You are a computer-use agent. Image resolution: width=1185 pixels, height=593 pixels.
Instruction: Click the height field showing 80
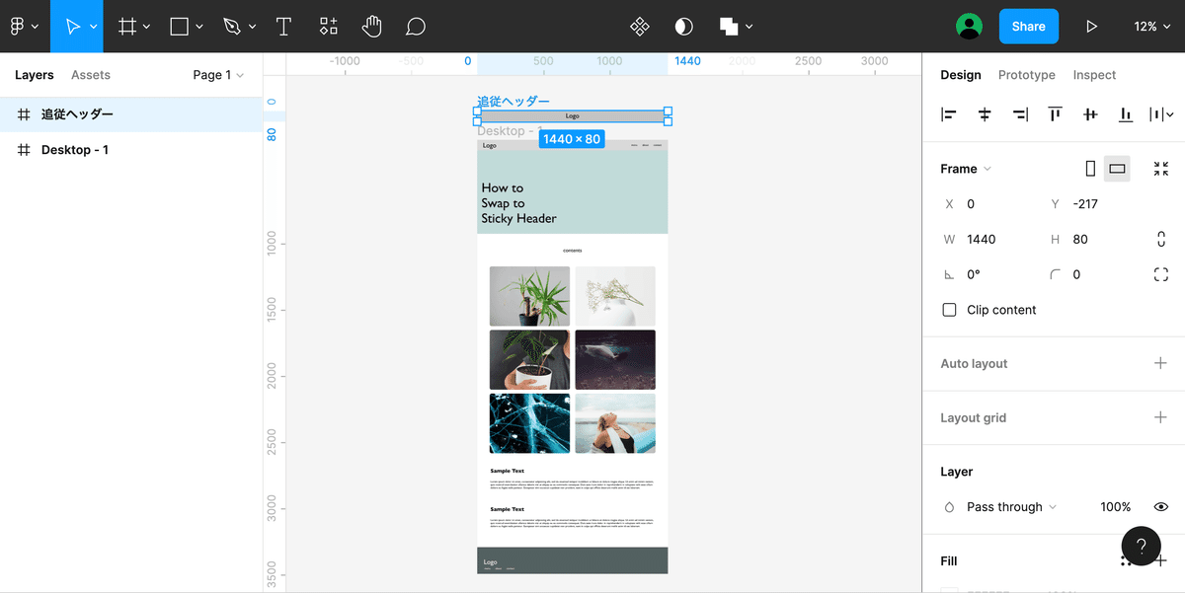pyautogui.click(x=1094, y=239)
